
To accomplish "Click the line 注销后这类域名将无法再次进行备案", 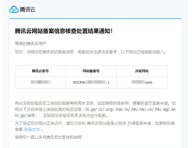I will click(x=75, y=115).
